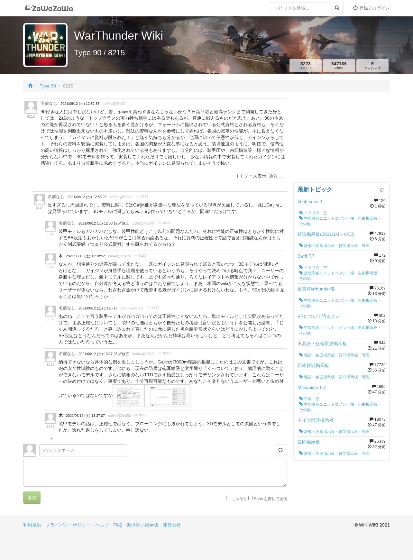
Task: Click avatar of comment 8221
Action: (50, 356)
